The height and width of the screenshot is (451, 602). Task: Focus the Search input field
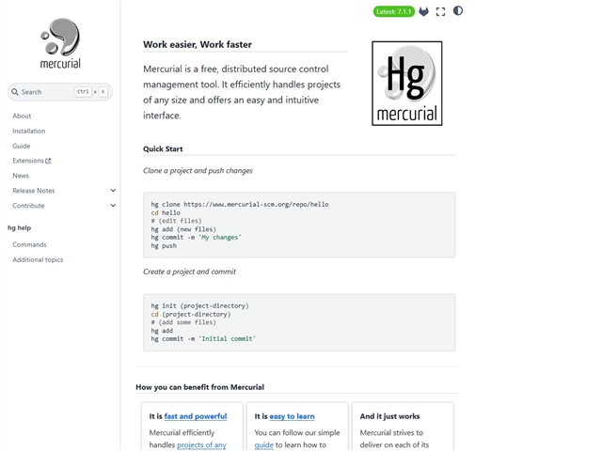(47, 92)
